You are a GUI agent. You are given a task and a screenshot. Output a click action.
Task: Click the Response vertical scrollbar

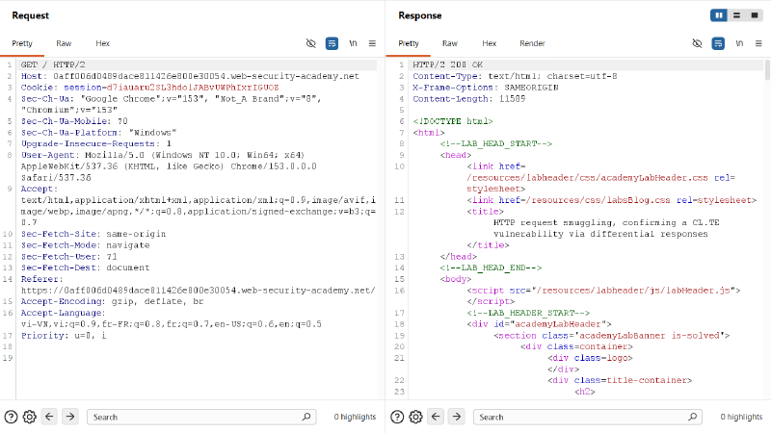pos(767,69)
